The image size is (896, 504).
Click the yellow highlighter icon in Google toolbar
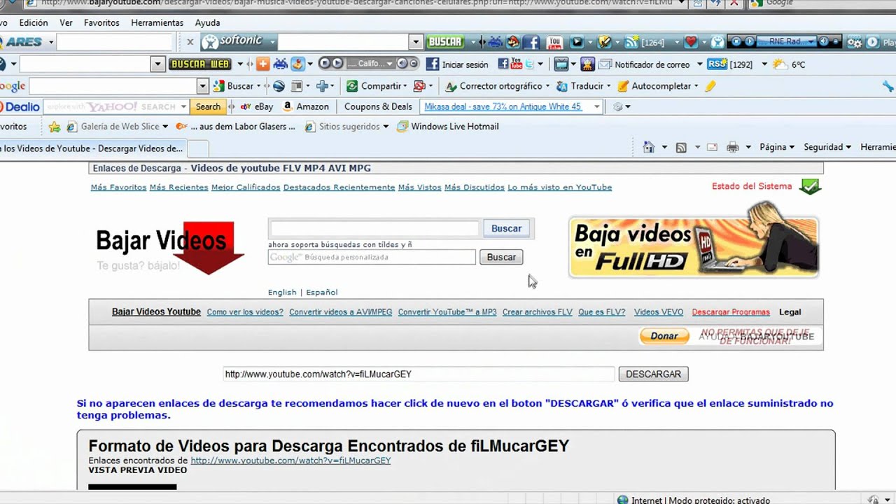tap(710, 86)
